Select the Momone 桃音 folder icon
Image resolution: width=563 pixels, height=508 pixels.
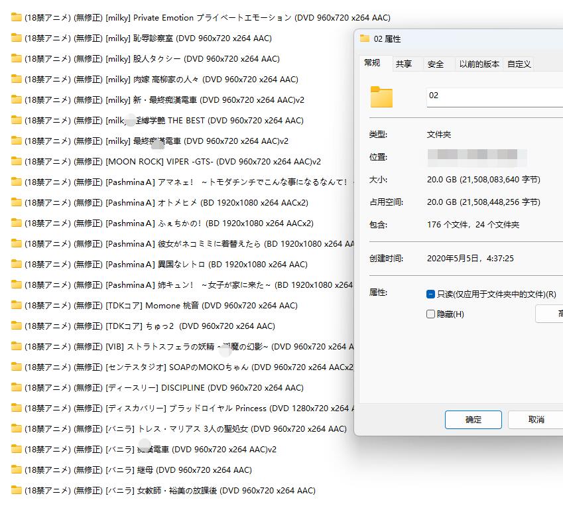click(17, 306)
